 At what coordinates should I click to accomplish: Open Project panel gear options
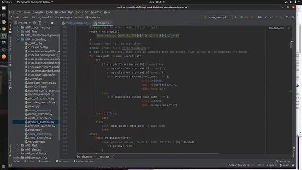pyautogui.click(x=52, y=23)
